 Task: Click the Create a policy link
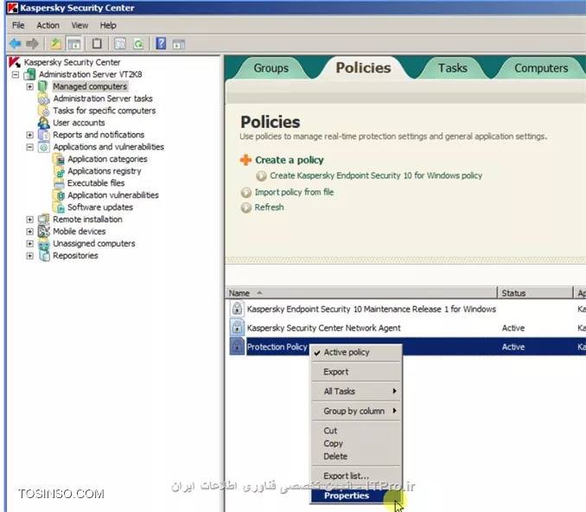290,160
